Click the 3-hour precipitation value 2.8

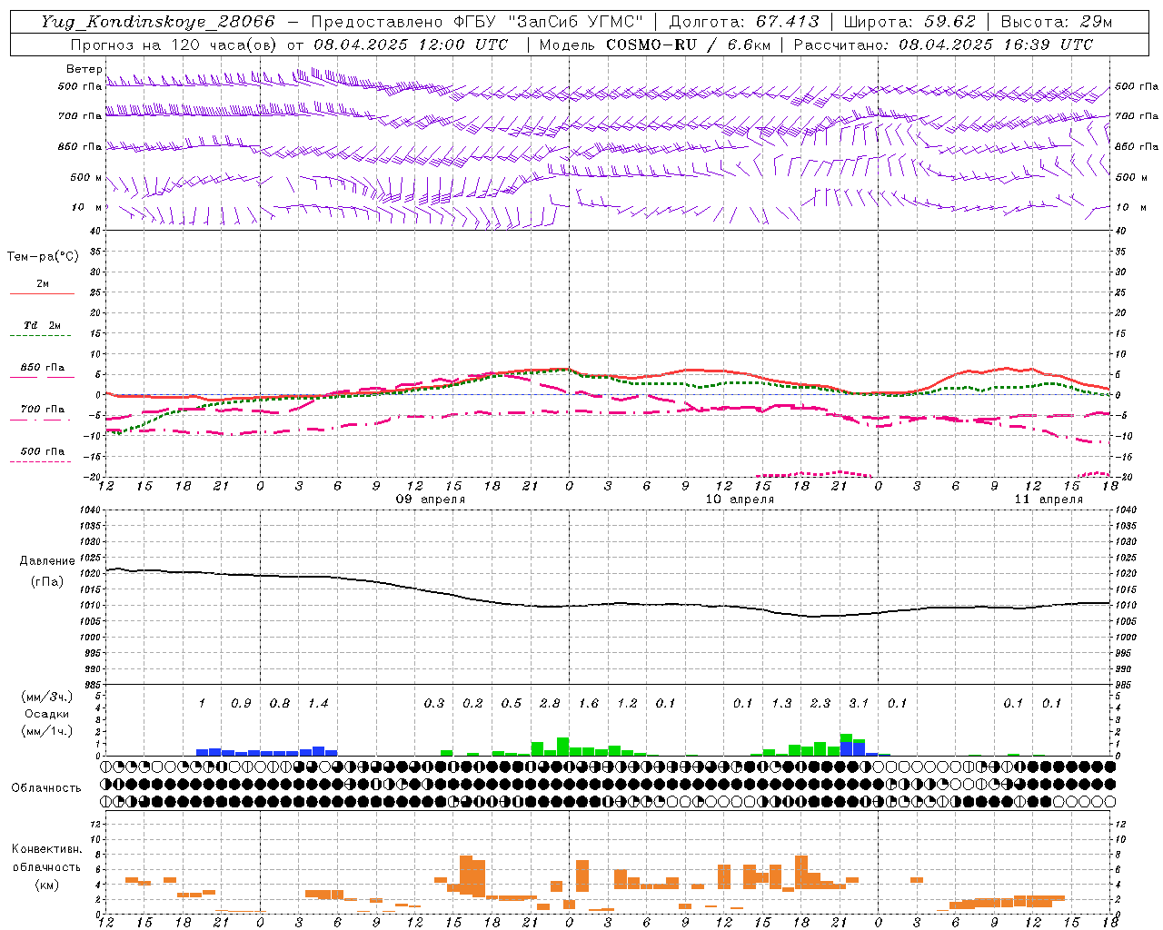[550, 704]
